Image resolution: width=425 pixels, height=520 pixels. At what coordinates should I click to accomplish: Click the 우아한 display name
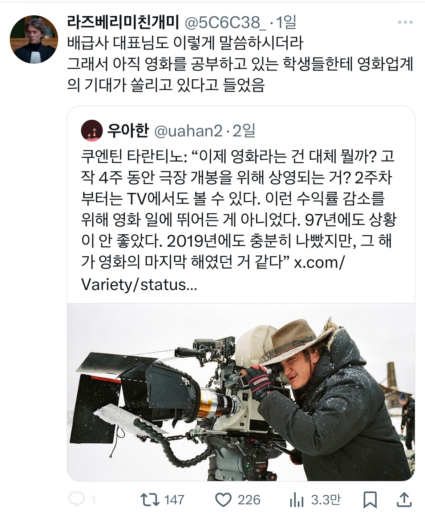pos(128,130)
